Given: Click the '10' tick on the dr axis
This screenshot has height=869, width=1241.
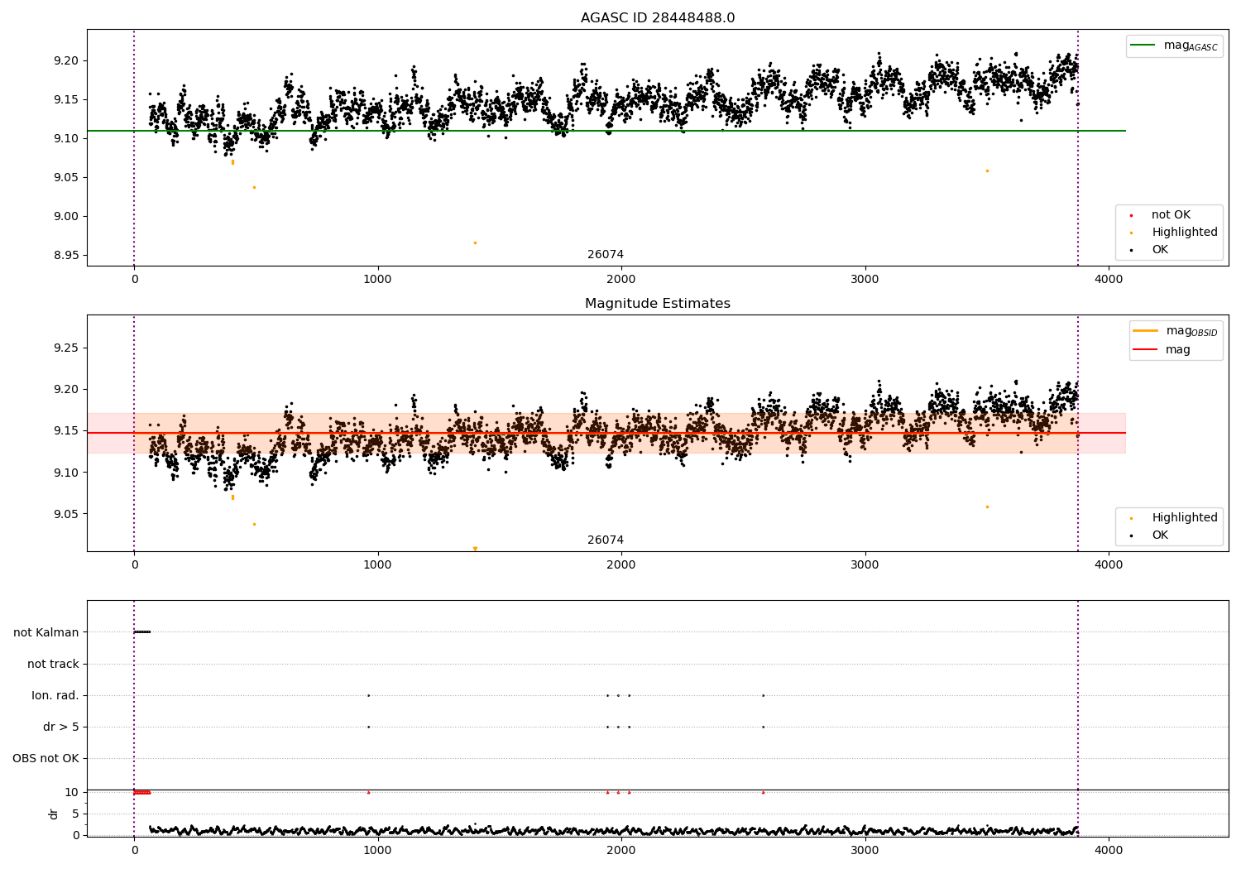Looking at the screenshot, I should [x=72, y=792].
